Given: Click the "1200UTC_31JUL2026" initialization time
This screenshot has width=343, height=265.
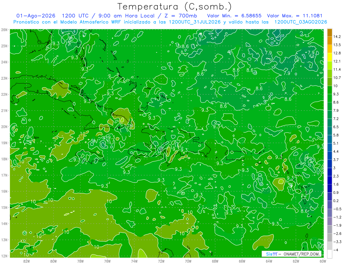Looking at the screenshot, I should (195, 22).
